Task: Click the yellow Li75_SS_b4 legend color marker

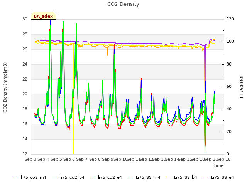Action: tap(168, 178)
